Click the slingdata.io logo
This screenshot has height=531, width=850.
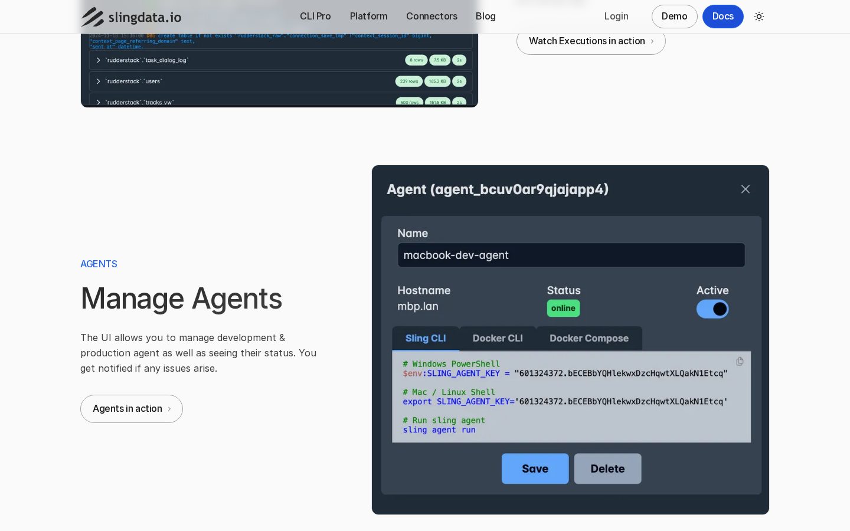(x=131, y=17)
